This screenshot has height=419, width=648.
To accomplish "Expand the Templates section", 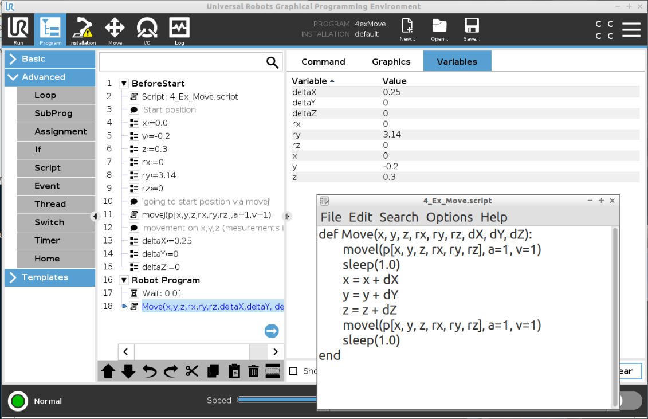I will (50, 277).
